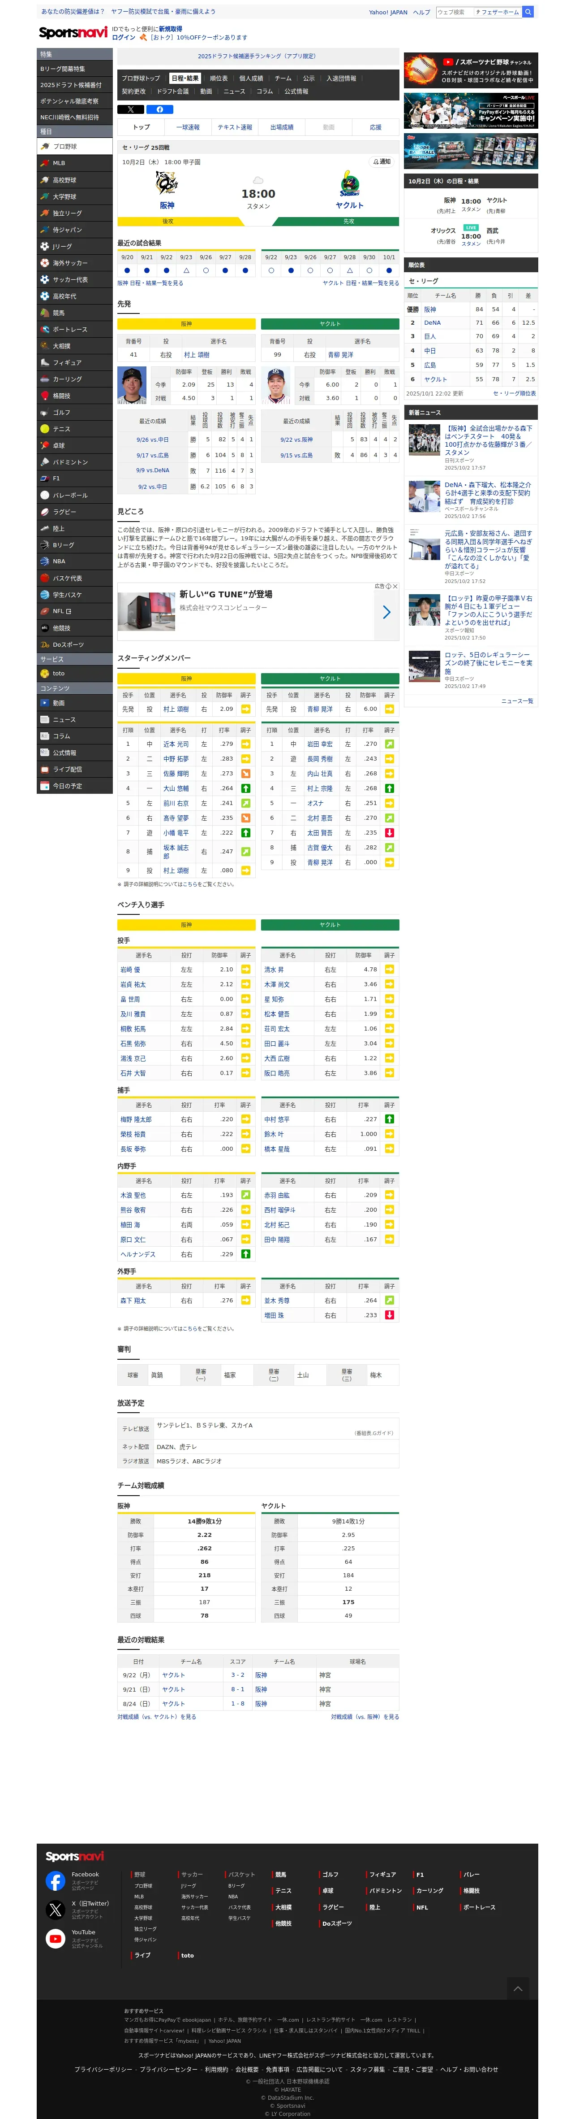575x2119 pixels.
Task: Open the スポーツナビ野球チャンネル banner thumbnail
Action: point(471,71)
